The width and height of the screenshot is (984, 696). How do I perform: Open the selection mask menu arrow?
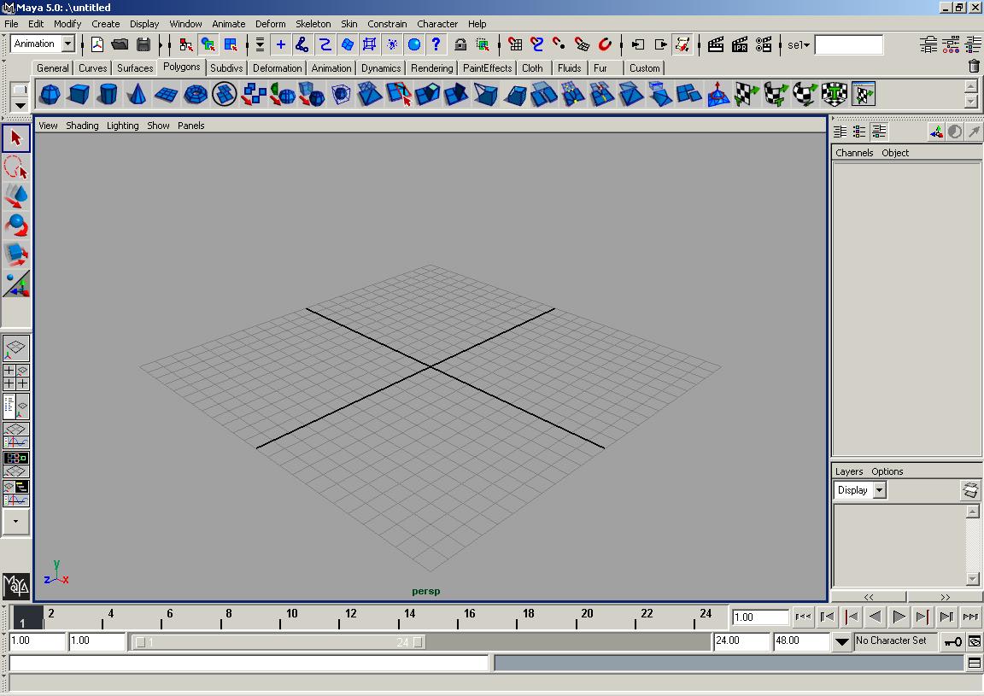tap(260, 44)
